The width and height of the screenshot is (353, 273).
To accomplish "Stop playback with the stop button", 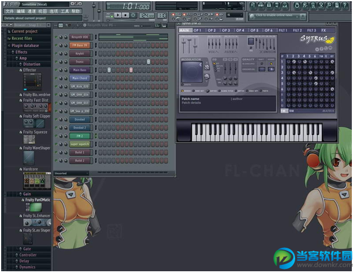I will 126,15.
